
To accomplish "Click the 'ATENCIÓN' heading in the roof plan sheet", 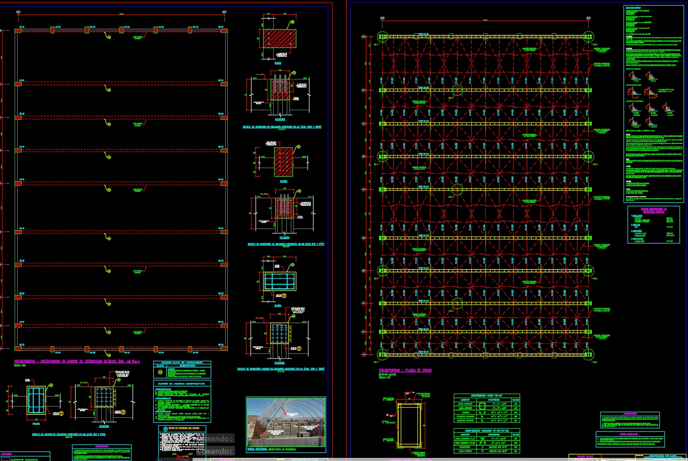I will [x=629, y=414].
